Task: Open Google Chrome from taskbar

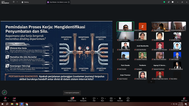Action: tap(17, 104)
